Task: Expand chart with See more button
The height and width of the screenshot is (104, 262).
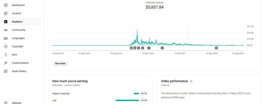Action: pos(60,64)
